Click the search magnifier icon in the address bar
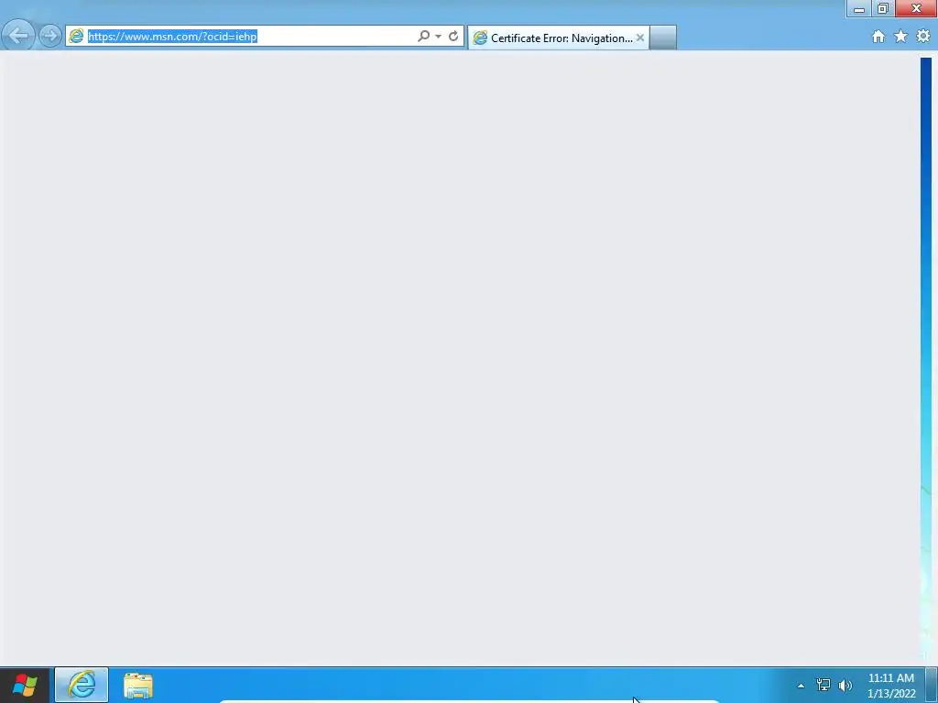The image size is (938, 703). (423, 37)
